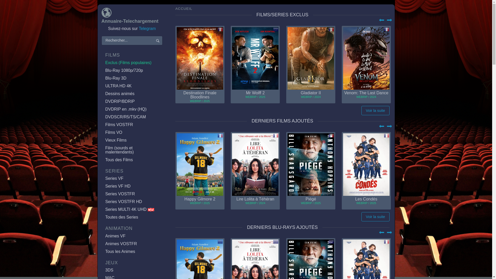
Task: Click French flag on Destination Finale poster
Action: 220,30
